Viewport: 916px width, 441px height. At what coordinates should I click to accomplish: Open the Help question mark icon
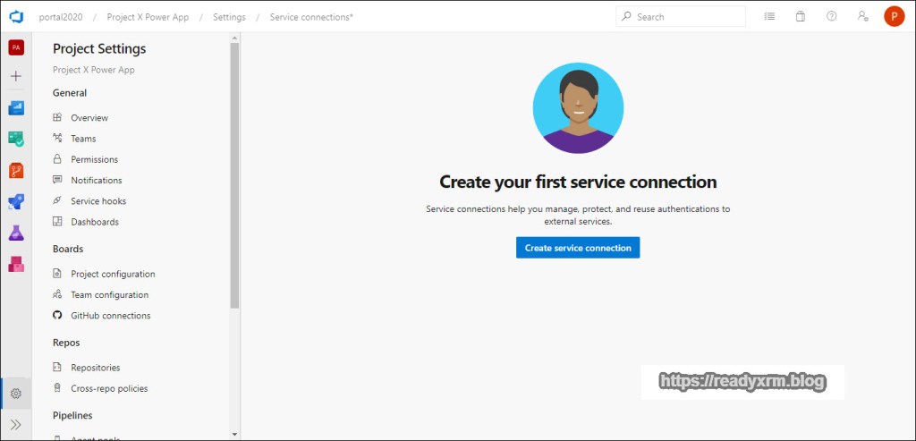tap(831, 16)
